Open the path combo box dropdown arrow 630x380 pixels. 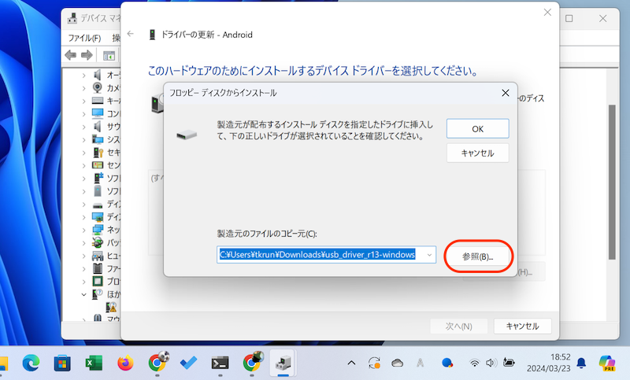[x=428, y=255]
